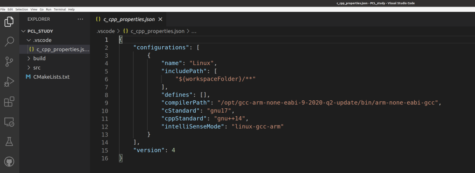Open the Help menu
Screen dimensions: 475x173
pyautogui.click(x=71, y=9)
